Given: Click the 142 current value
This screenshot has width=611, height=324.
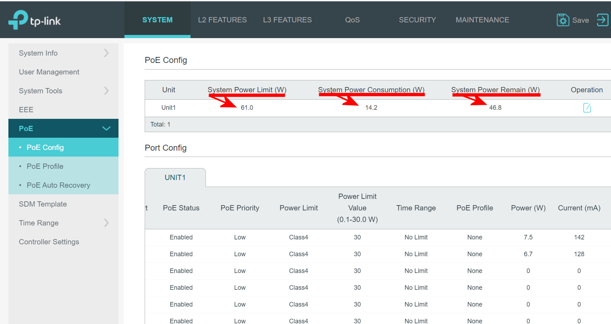Looking at the screenshot, I should pos(579,237).
